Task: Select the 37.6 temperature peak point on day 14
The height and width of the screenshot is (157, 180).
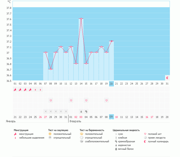Action: [81, 19]
